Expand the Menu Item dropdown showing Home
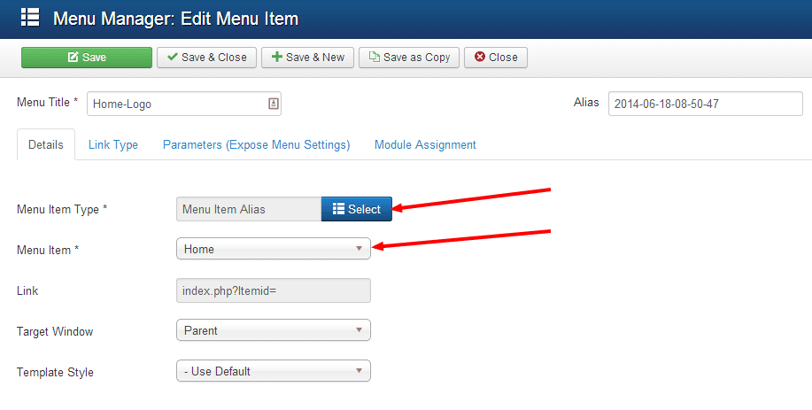Viewport: 812px width, 410px height. click(273, 250)
